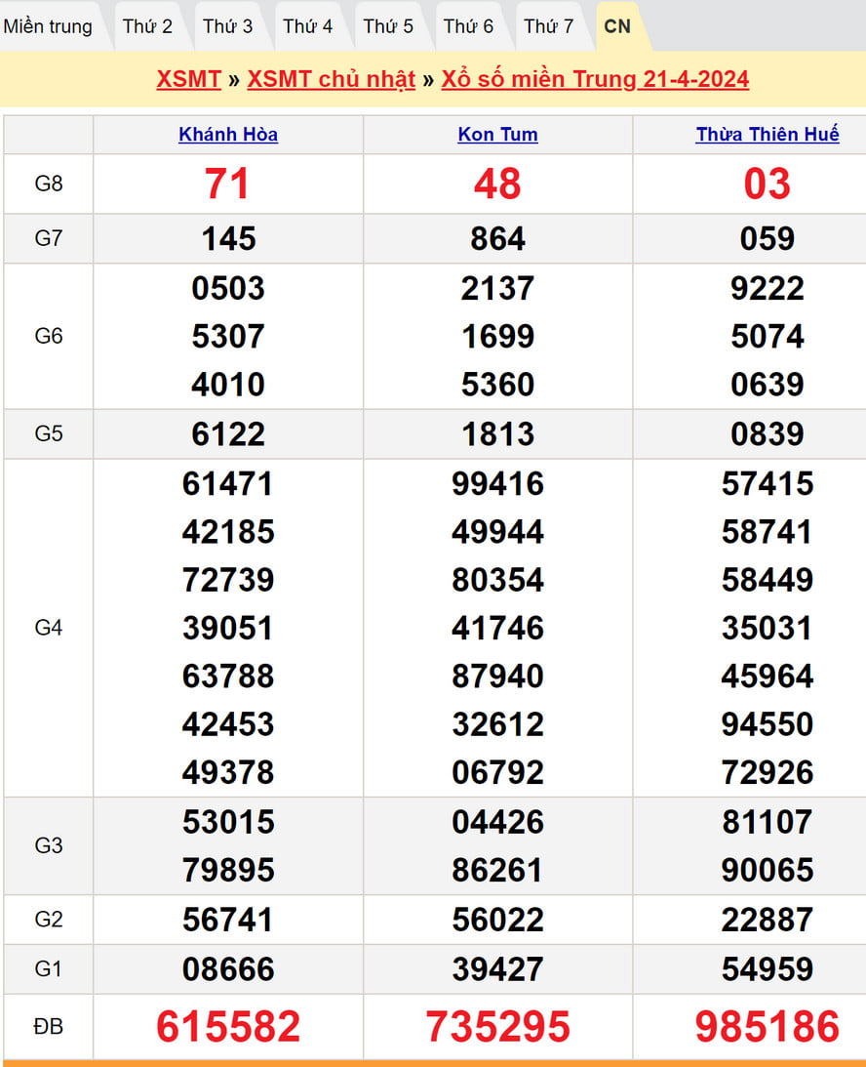The height and width of the screenshot is (1067, 866).
Task: Click the CN (Sunday) tab
Action: coord(617,26)
